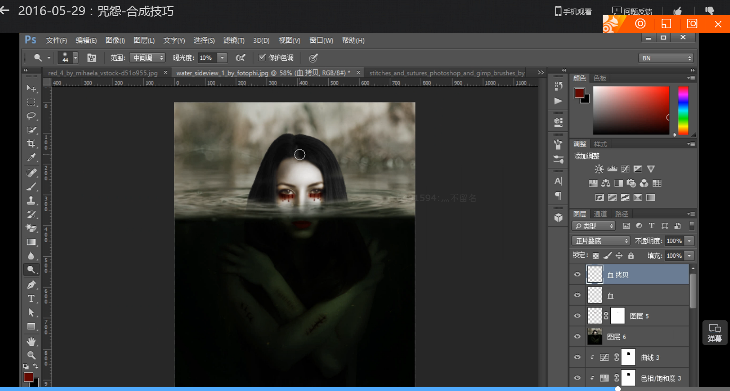Expand the 不透明度 opacity dropdown arrow
This screenshot has width=730, height=391.
(689, 241)
